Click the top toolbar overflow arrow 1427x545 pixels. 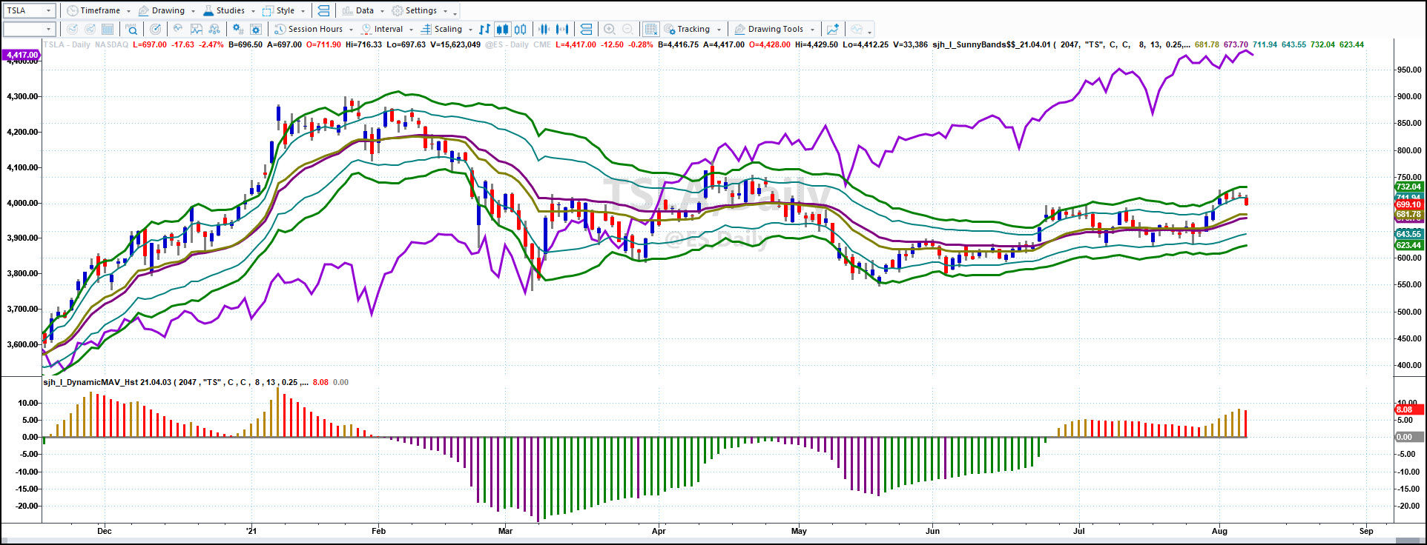click(455, 13)
